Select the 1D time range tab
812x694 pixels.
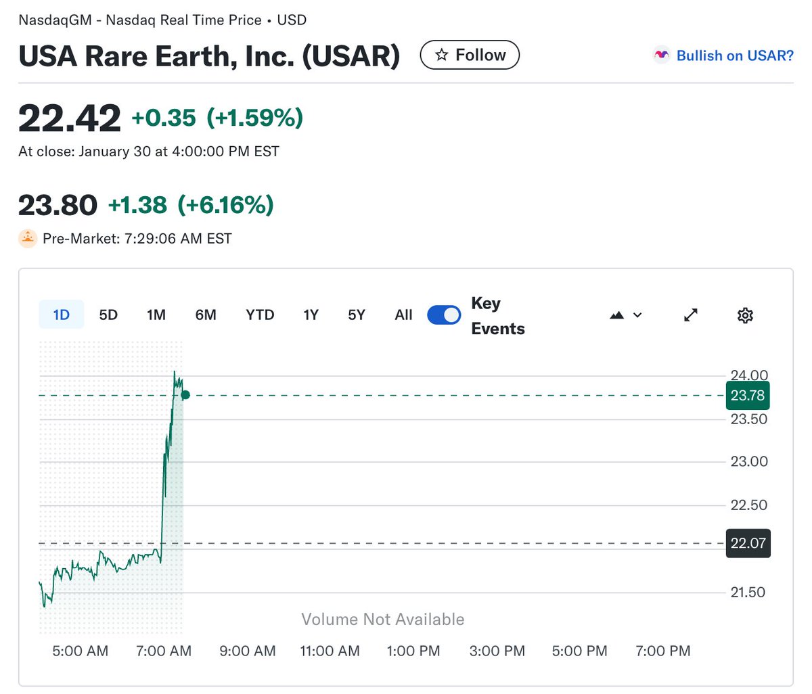[62, 315]
